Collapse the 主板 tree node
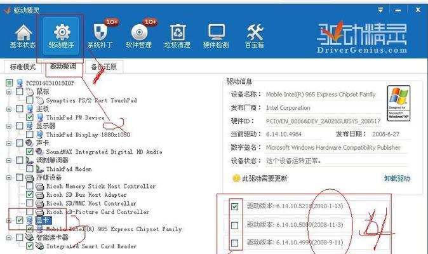 [x=9, y=109]
